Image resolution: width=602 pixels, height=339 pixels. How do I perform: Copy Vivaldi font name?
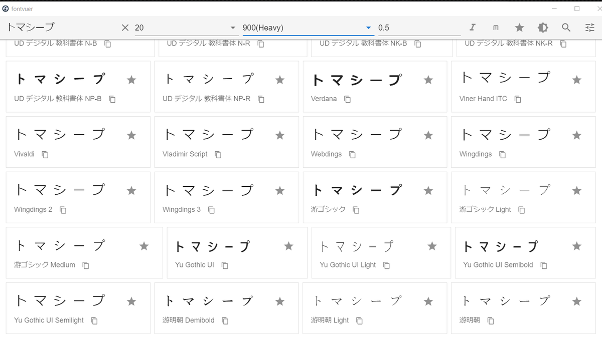(x=45, y=155)
